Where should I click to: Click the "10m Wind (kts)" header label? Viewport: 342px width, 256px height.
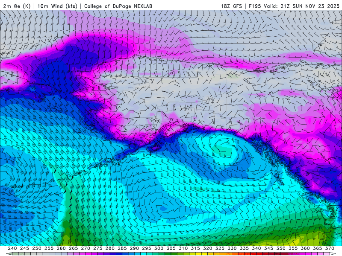pos(57,6)
